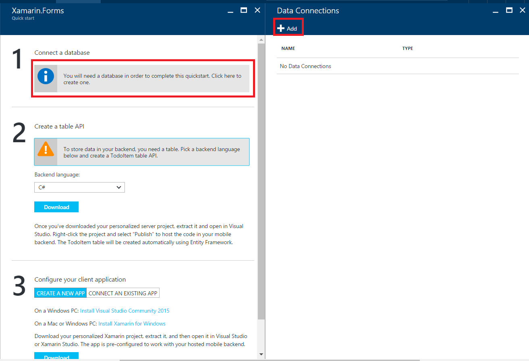Select the "No Data Connections" row text
Screen dimensions: 529x361
305,66
